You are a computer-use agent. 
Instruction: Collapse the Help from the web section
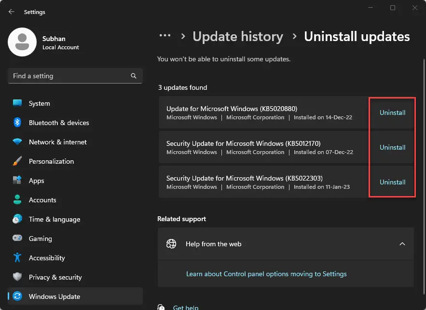pyautogui.click(x=402, y=244)
